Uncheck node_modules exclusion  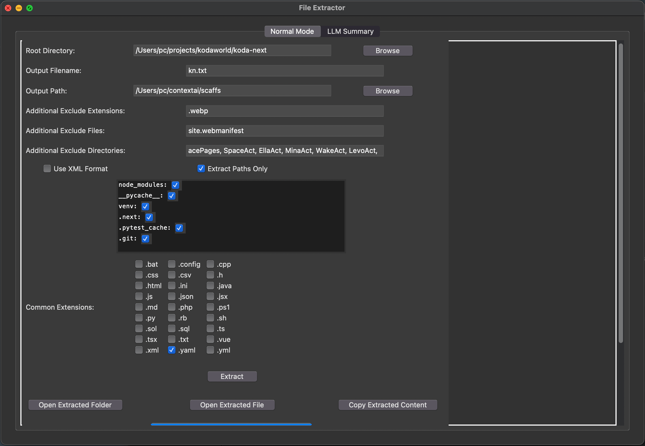click(x=175, y=185)
